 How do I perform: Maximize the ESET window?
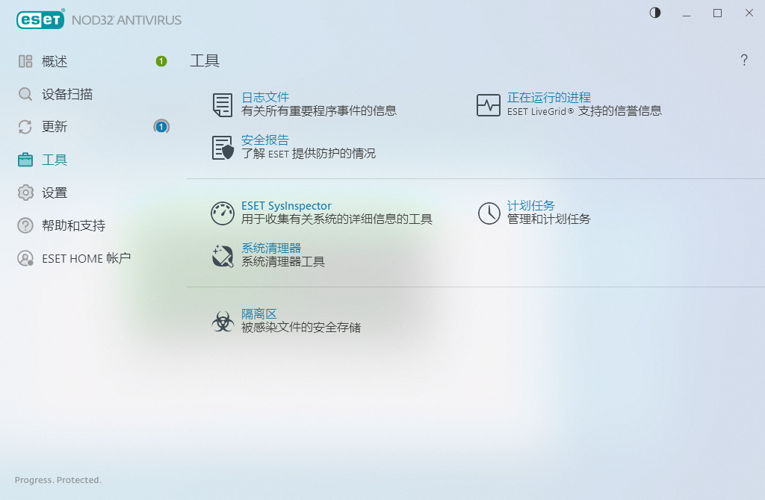pyautogui.click(x=717, y=13)
